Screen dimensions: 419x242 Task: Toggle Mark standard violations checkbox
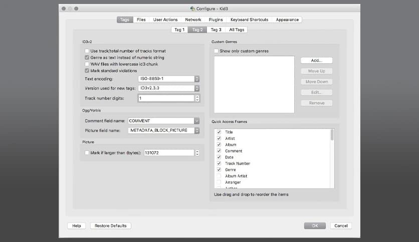point(87,70)
